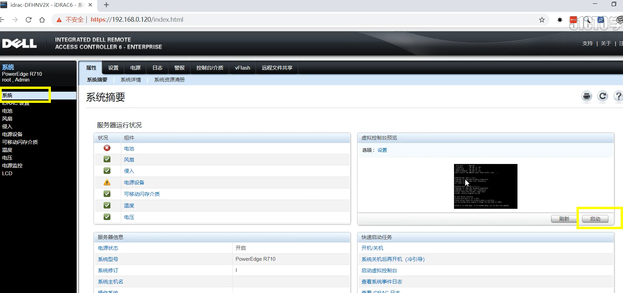Select the 系统资源清册 sub-tab

click(x=169, y=80)
